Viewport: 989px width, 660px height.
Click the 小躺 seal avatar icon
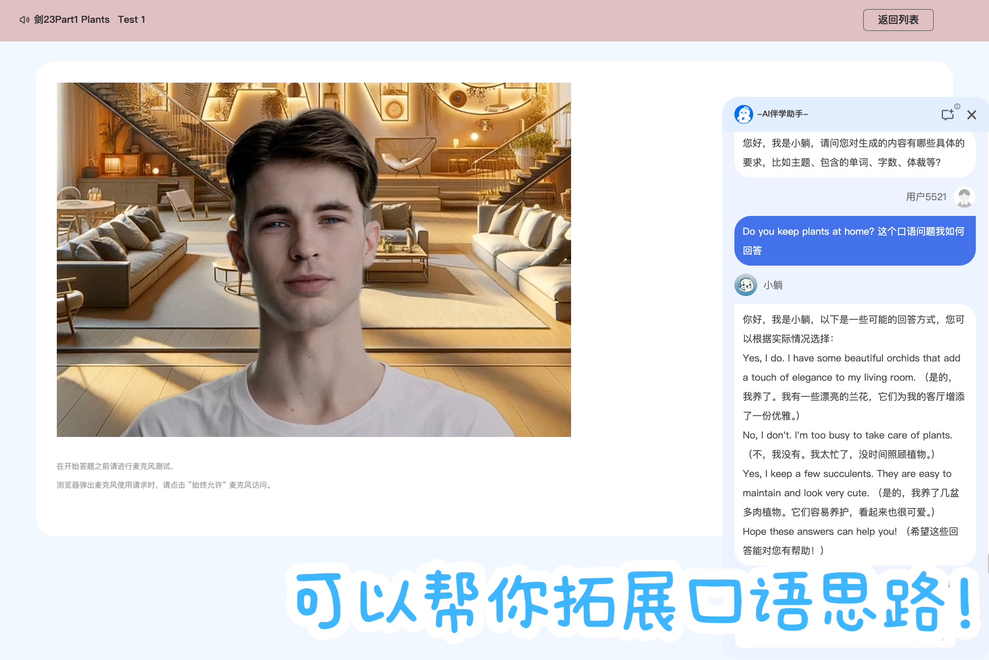point(746,285)
